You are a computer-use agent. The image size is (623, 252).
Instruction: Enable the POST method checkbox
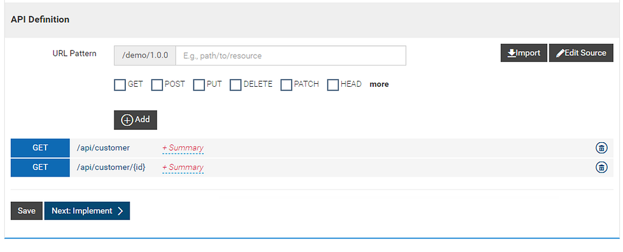coord(157,85)
